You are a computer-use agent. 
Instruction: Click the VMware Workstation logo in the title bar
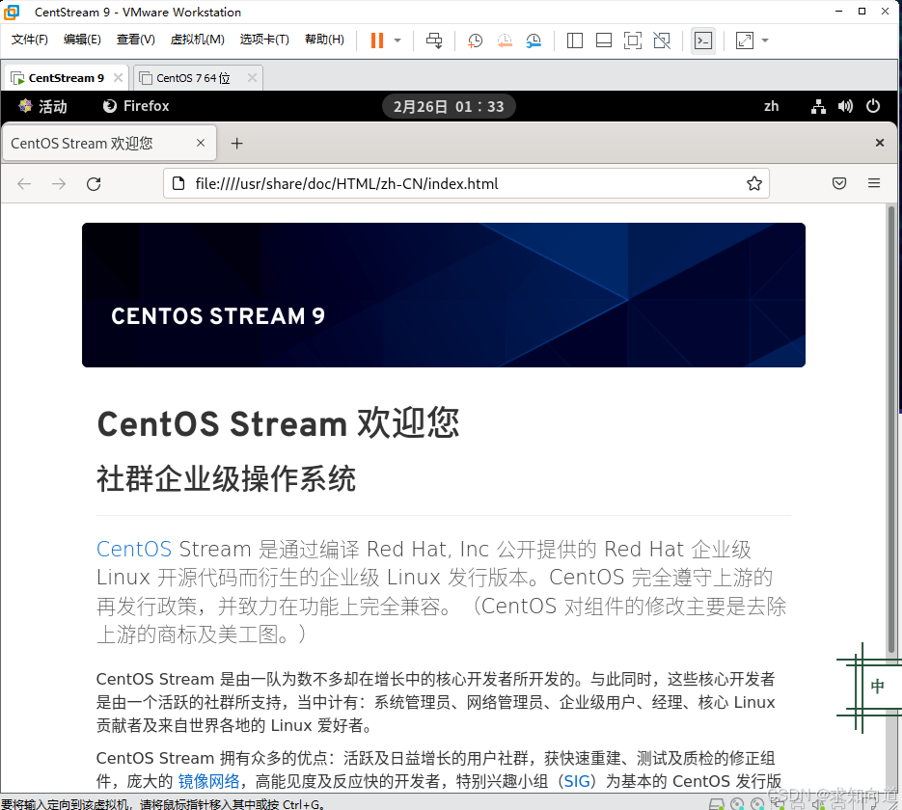(12, 12)
